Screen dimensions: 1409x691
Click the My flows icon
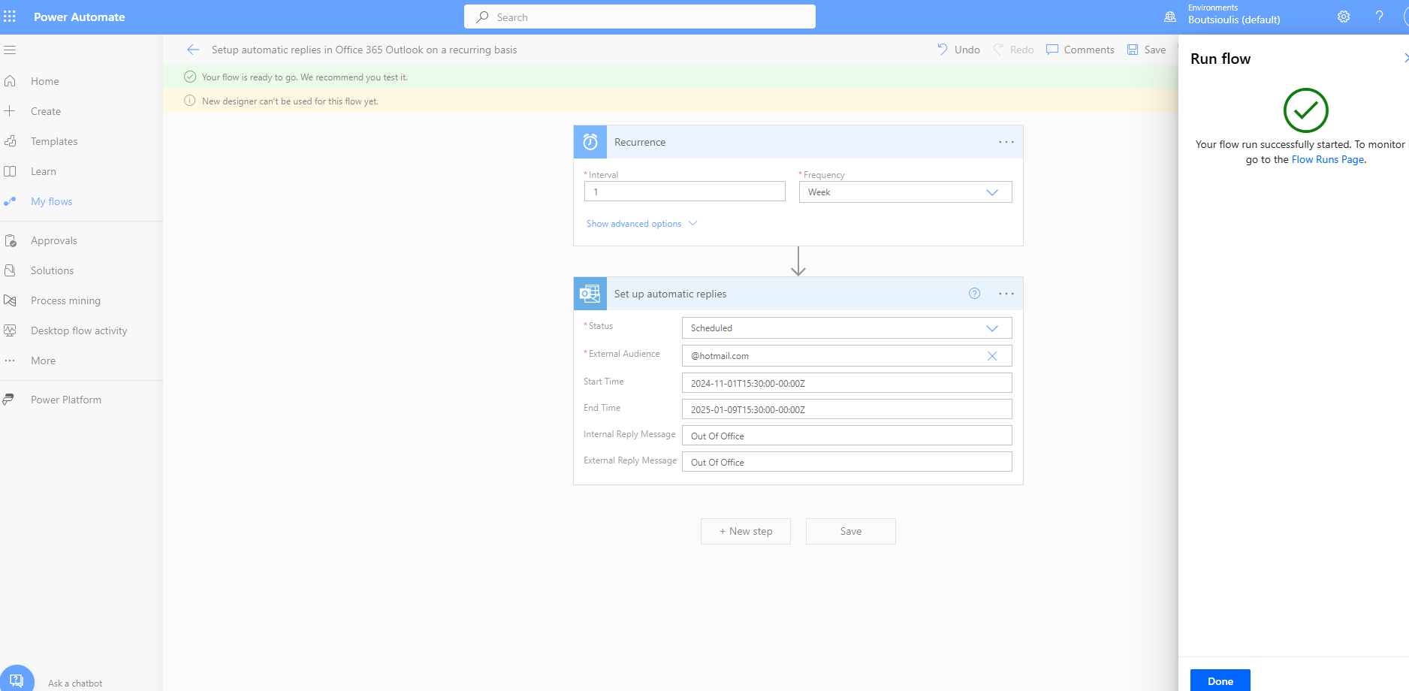pyautogui.click(x=10, y=201)
